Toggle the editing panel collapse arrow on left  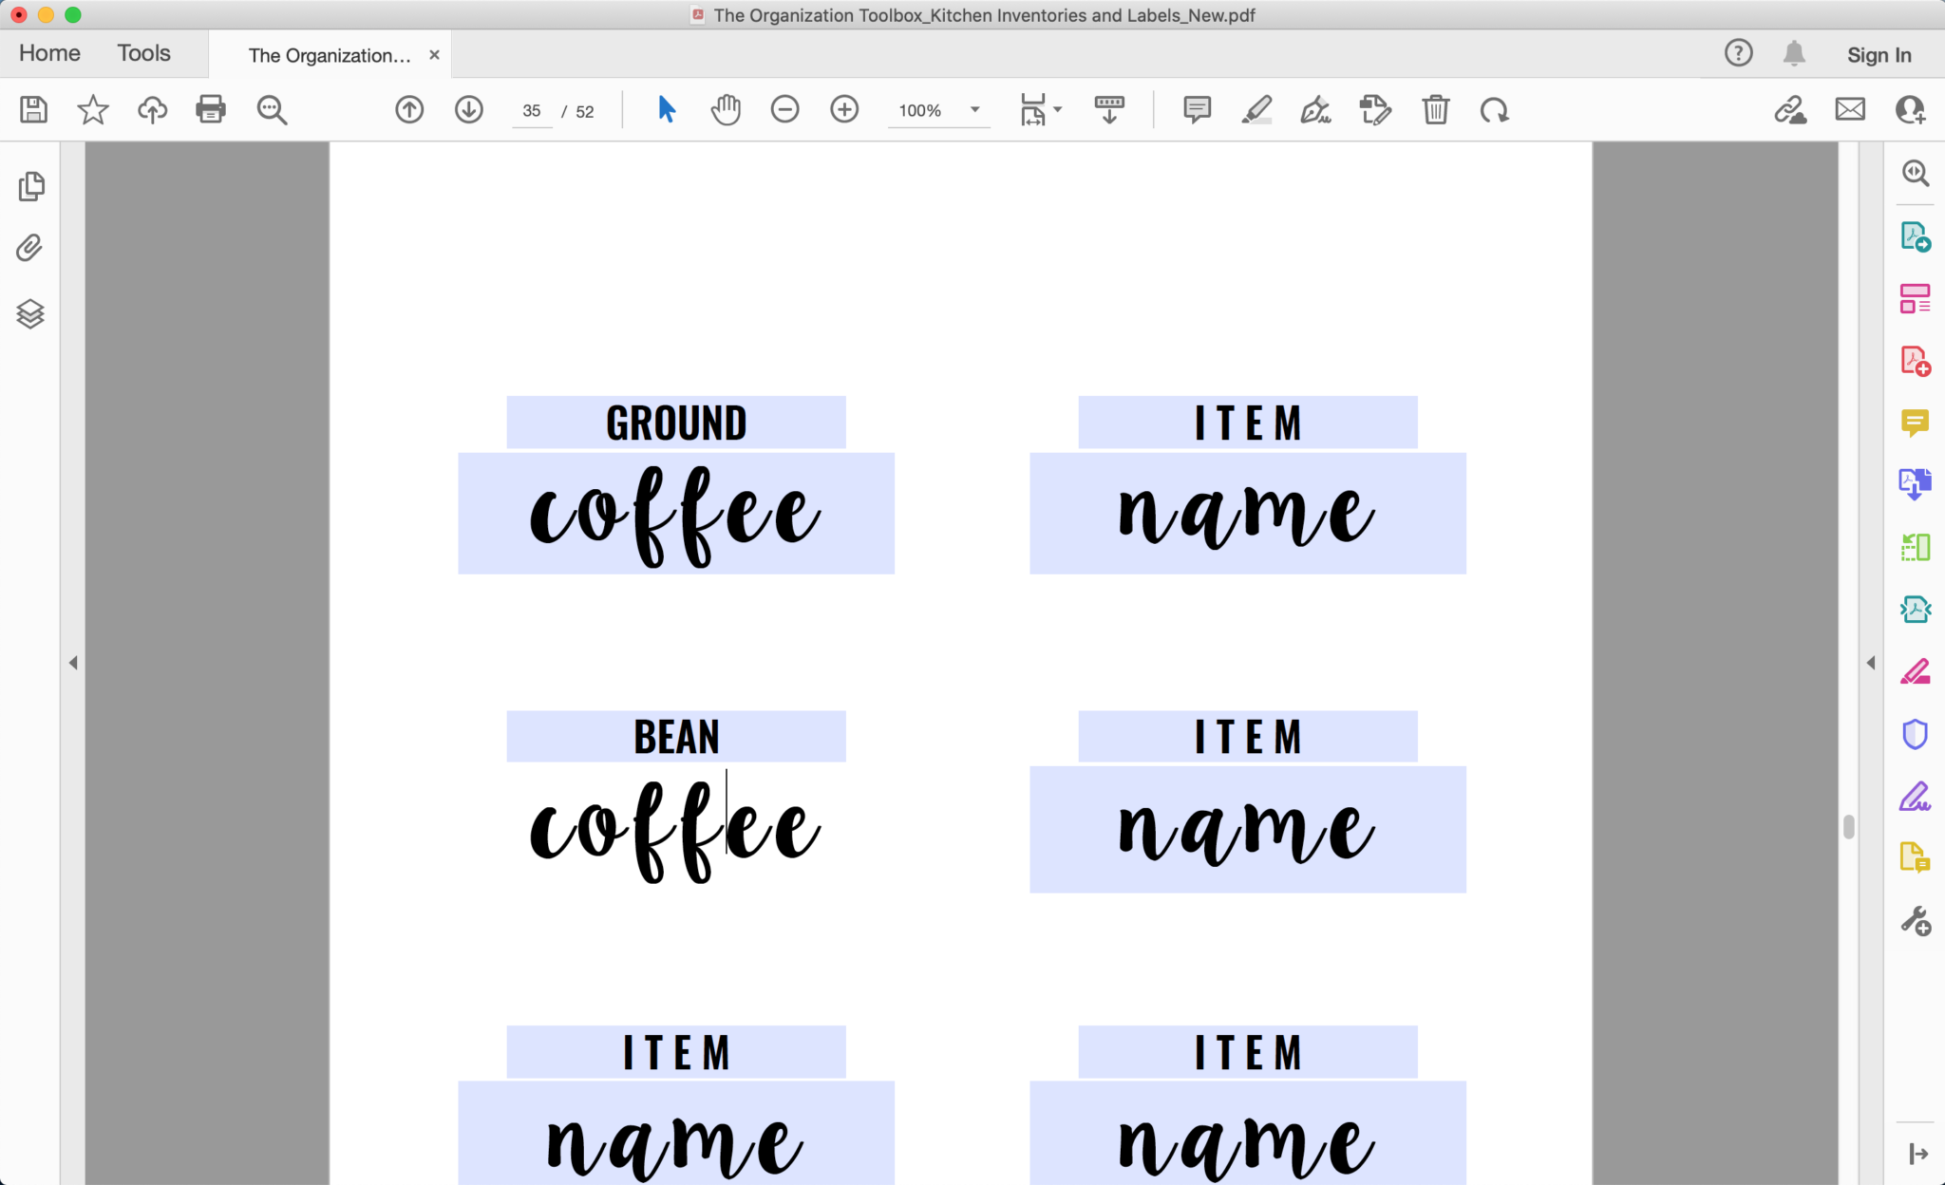tap(73, 662)
